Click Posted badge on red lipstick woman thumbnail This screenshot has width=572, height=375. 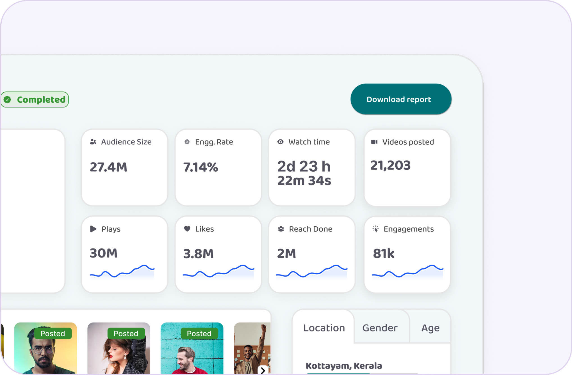[x=126, y=333]
